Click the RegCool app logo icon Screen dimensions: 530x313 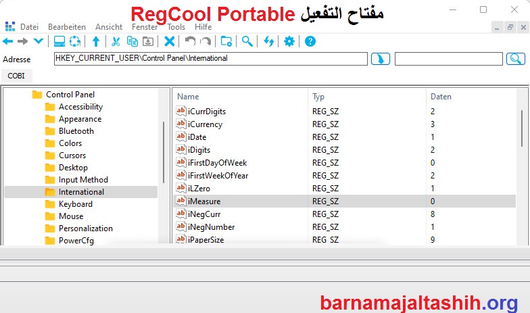point(10,26)
